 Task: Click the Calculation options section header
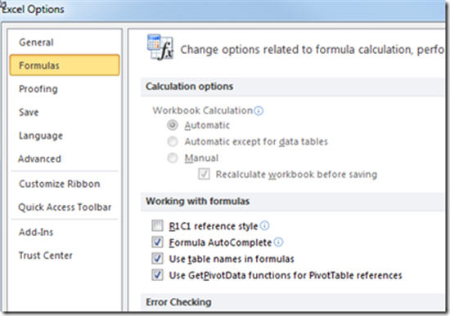pos(190,87)
